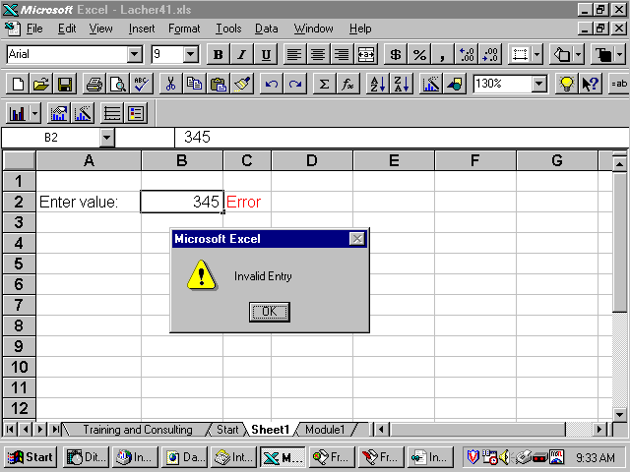
Task: Expand the Arial font name dropdown
Action: [135, 54]
